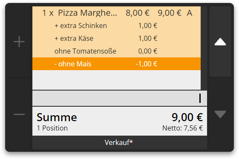
Task: Click the Verkauf* mode bar
Action: (x=120, y=142)
